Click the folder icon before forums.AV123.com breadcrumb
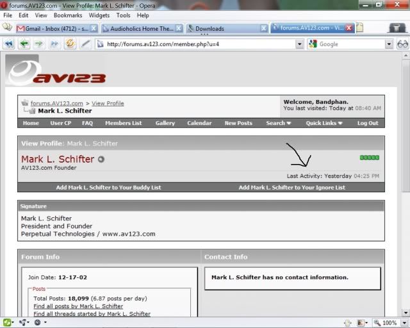 (x=25, y=102)
